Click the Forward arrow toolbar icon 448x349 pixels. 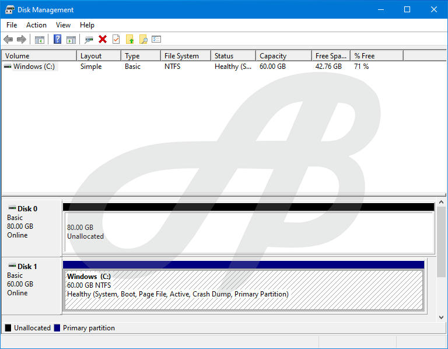click(22, 39)
